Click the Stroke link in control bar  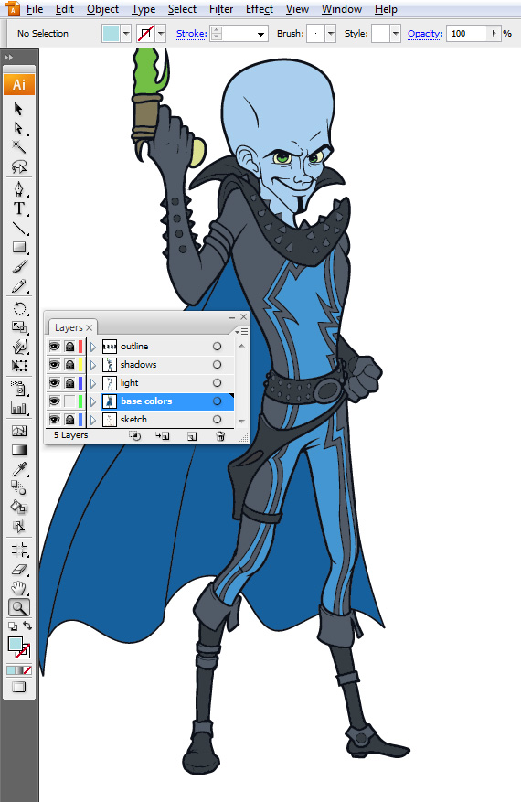click(191, 34)
